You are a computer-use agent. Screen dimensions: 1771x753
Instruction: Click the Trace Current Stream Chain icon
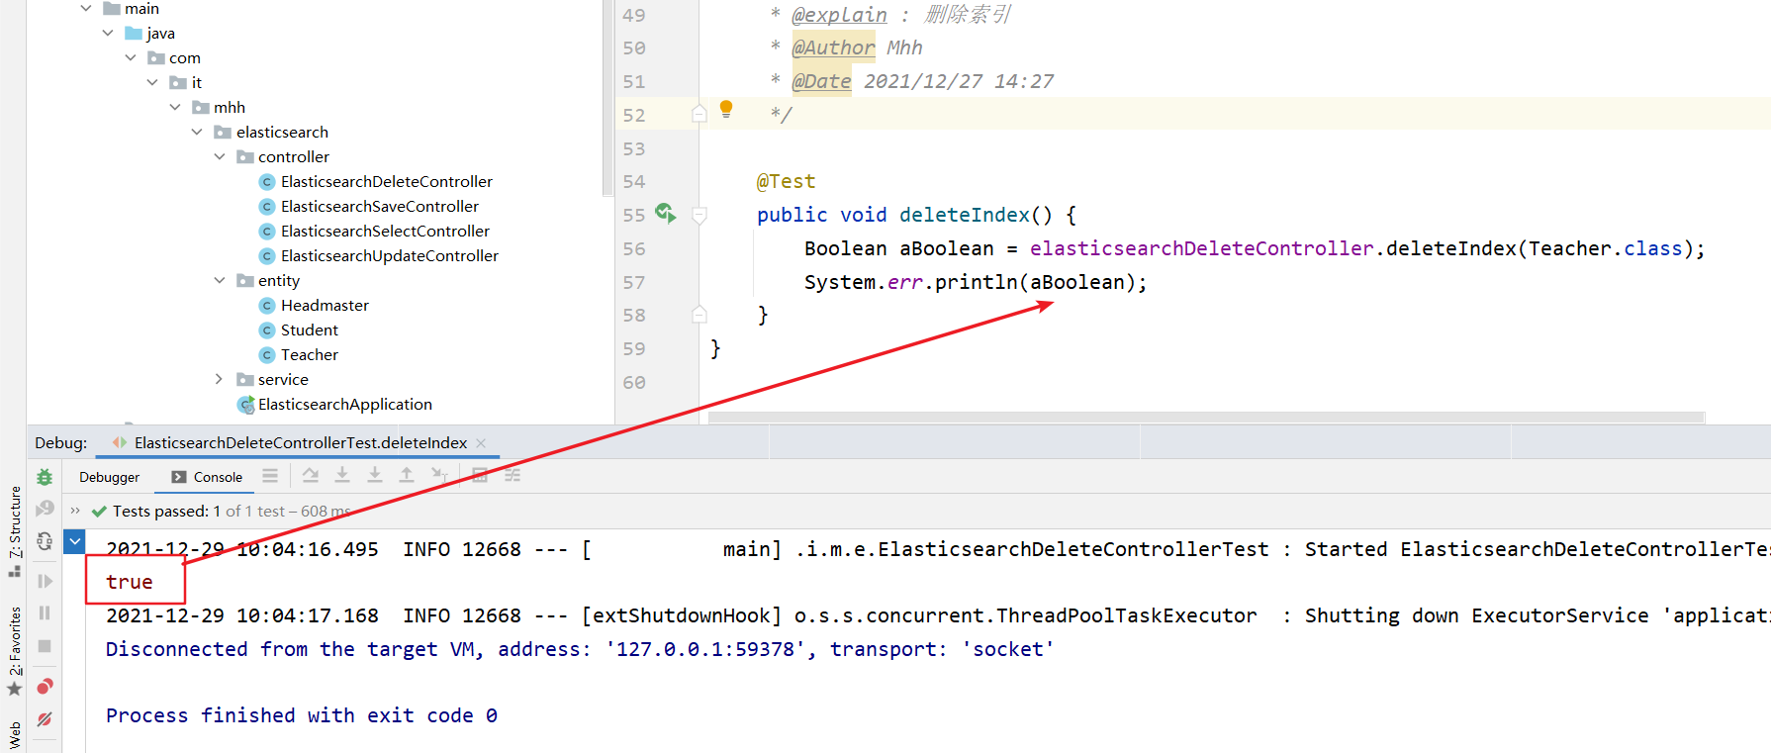coord(513,476)
